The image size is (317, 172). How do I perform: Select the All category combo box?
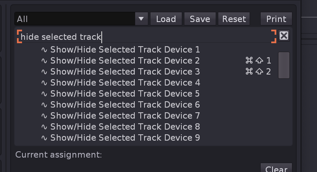[x=75, y=19]
